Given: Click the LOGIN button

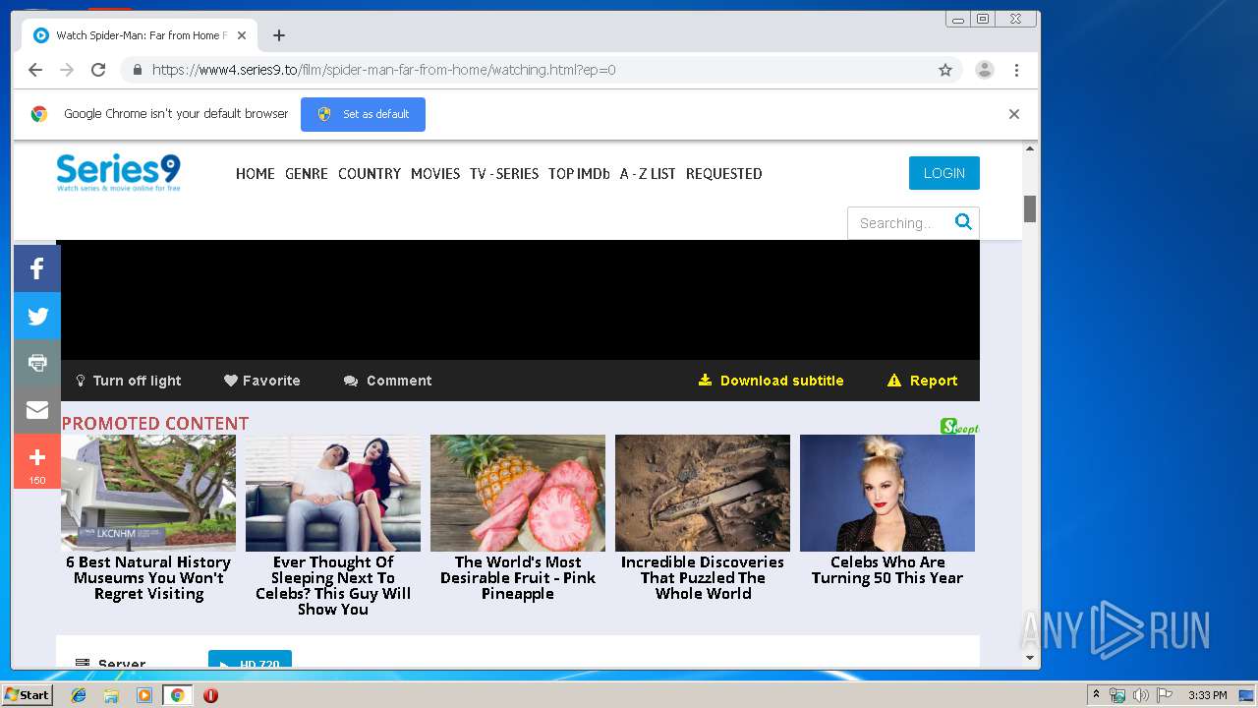Looking at the screenshot, I should pos(944,173).
